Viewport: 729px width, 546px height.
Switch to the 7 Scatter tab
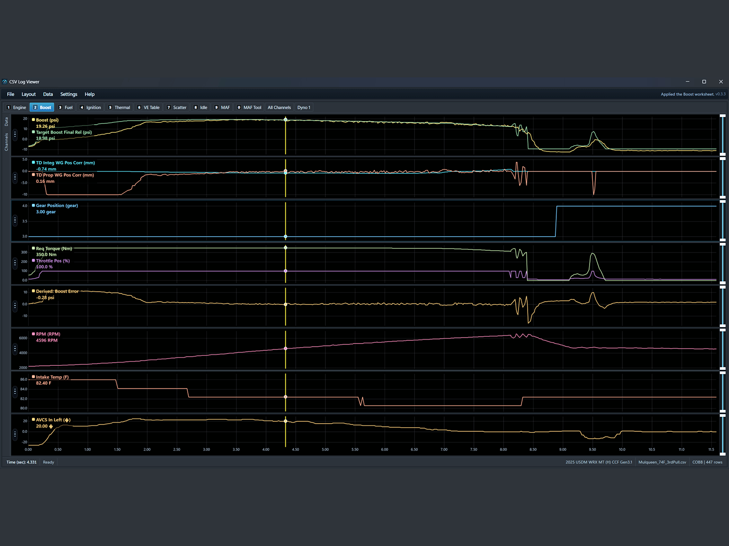coord(177,107)
